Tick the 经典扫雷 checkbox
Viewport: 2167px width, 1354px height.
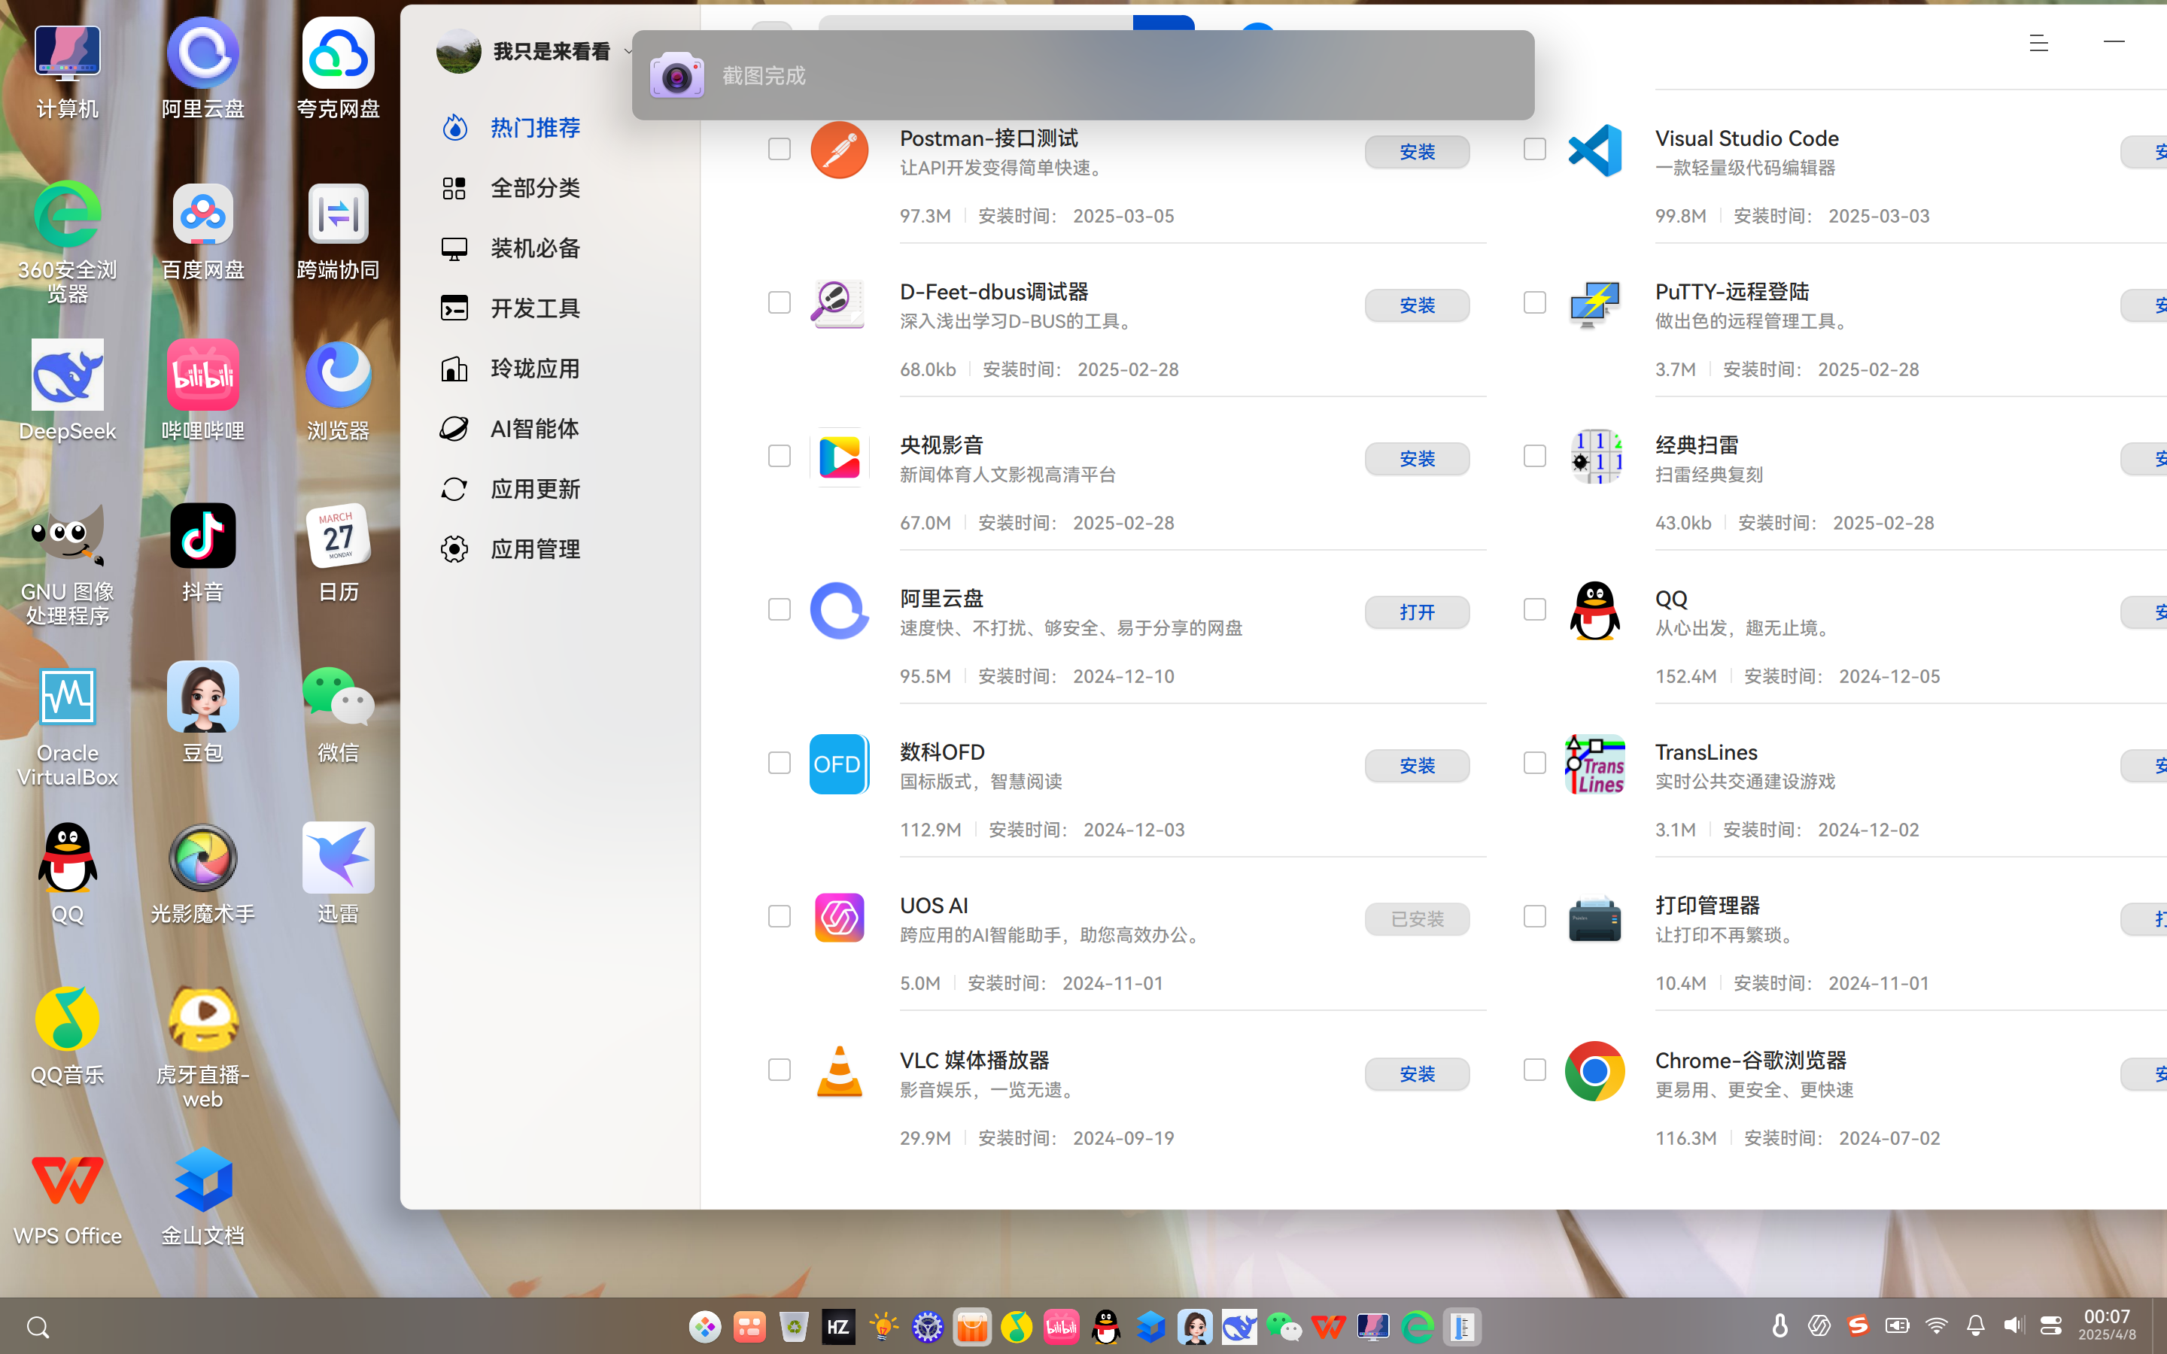(x=1535, y=456)
